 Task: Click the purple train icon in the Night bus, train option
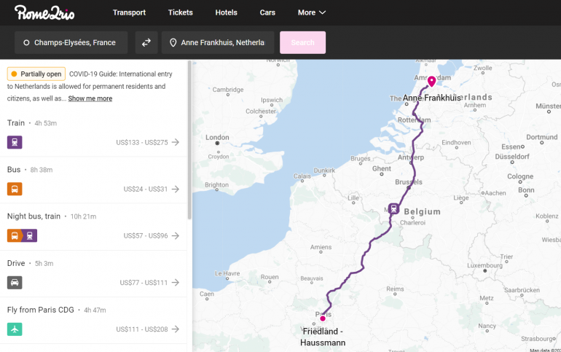pyautogui.click(x=29, y=235)
